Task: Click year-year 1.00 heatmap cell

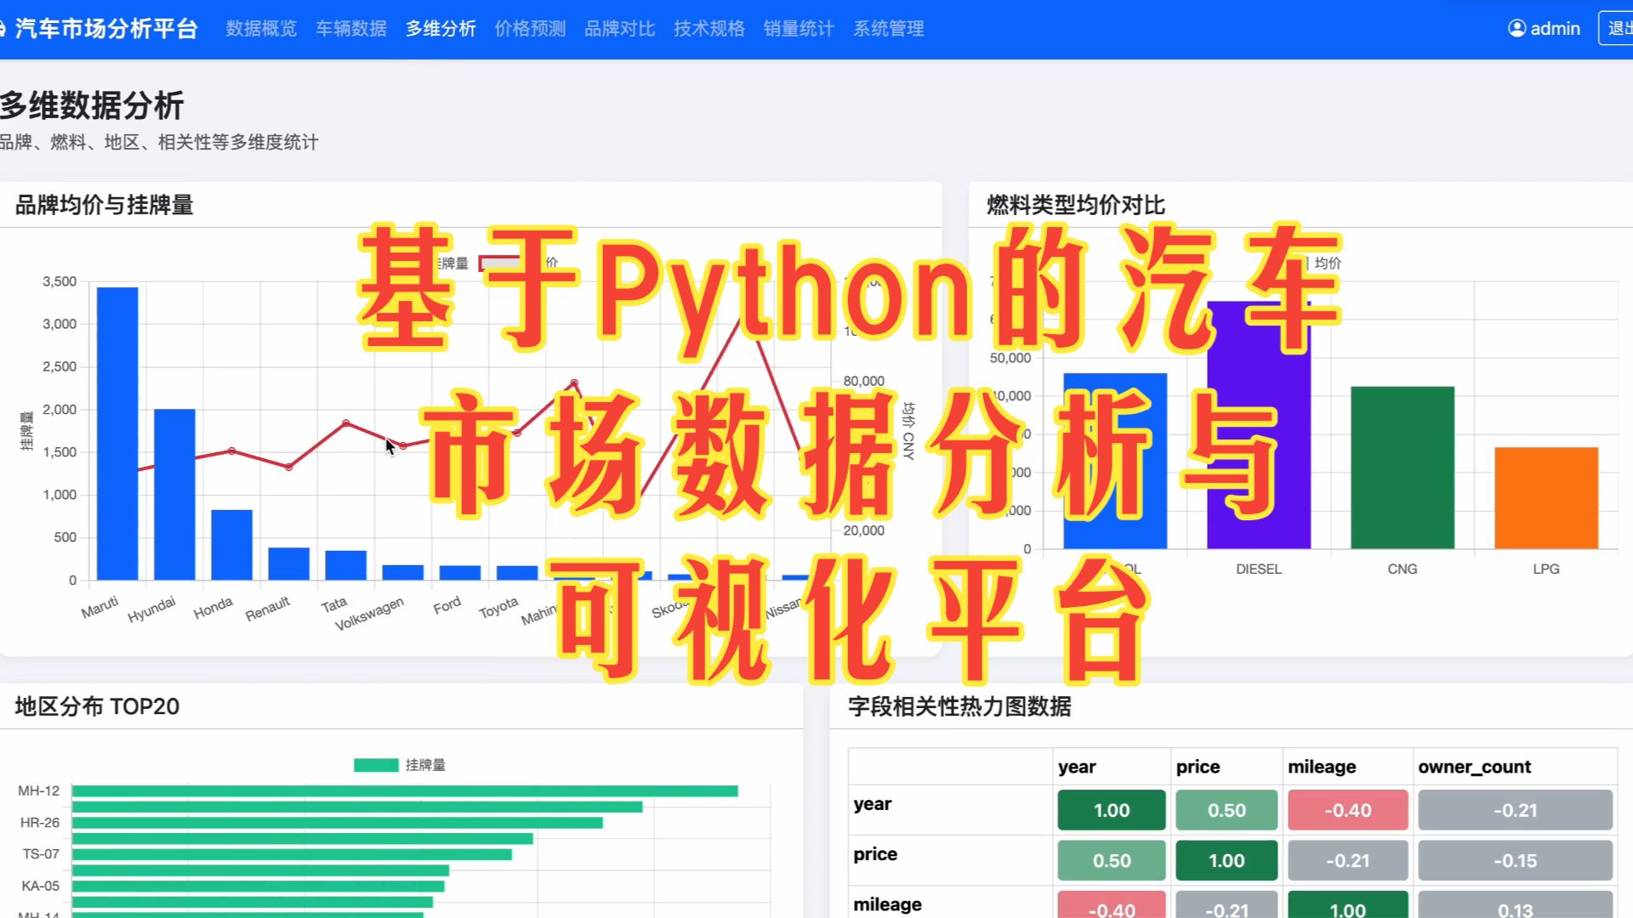Action: (x=1112, y=810)
